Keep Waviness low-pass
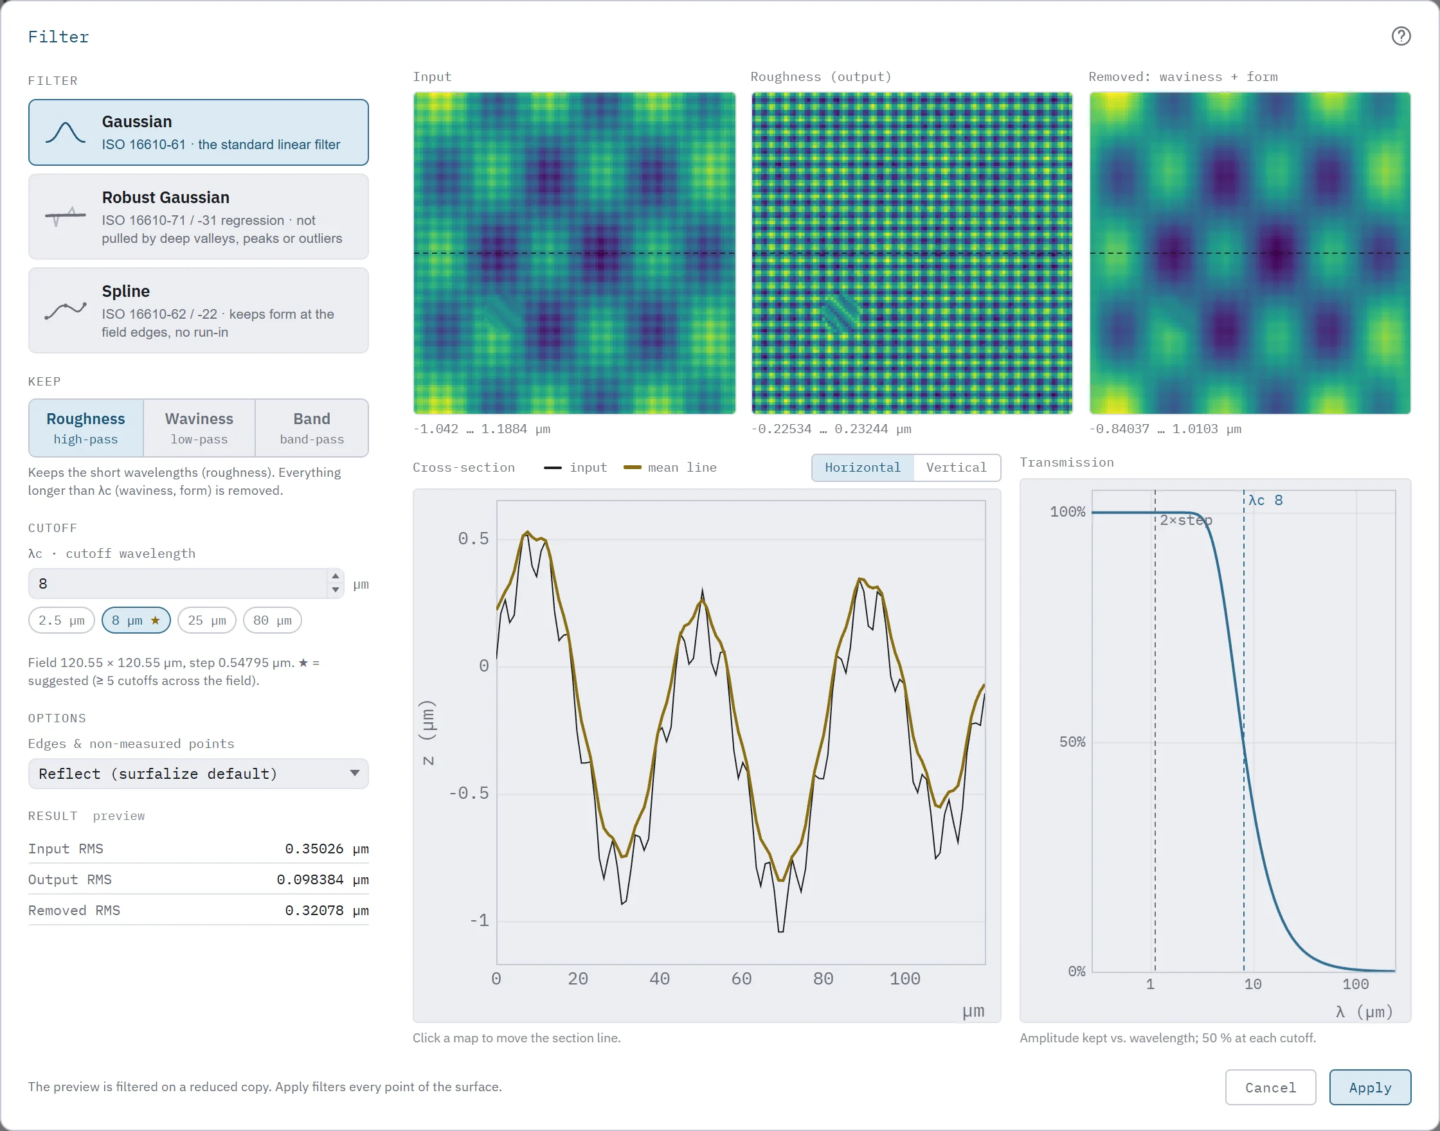 click(199, 428)
